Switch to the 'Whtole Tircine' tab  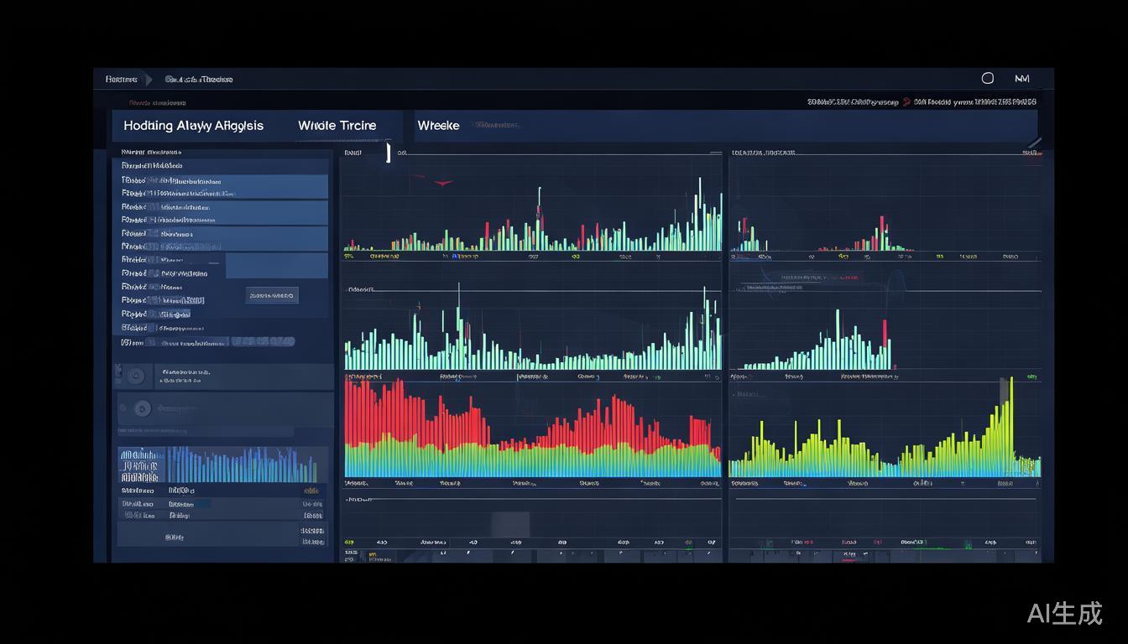point(337,126)
